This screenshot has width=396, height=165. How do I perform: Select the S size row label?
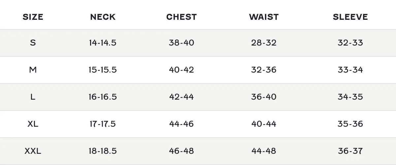point(33,43)
